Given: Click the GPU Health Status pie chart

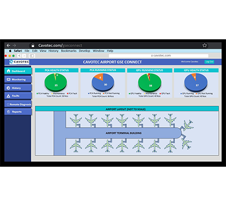Looking at the screenshot, I should [x=196, y=82].
